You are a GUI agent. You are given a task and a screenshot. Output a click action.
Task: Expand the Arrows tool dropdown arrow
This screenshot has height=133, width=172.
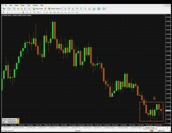pyautogui.click(x=40, y=12)
